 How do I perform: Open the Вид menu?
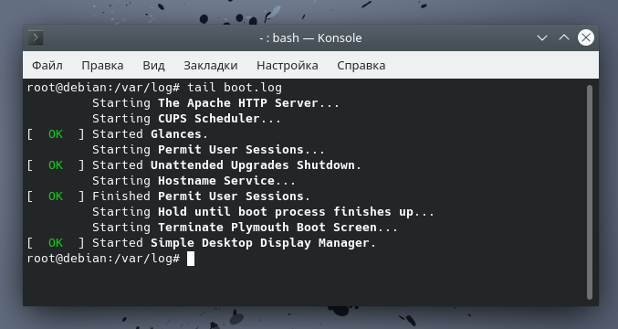click(153, 65)
